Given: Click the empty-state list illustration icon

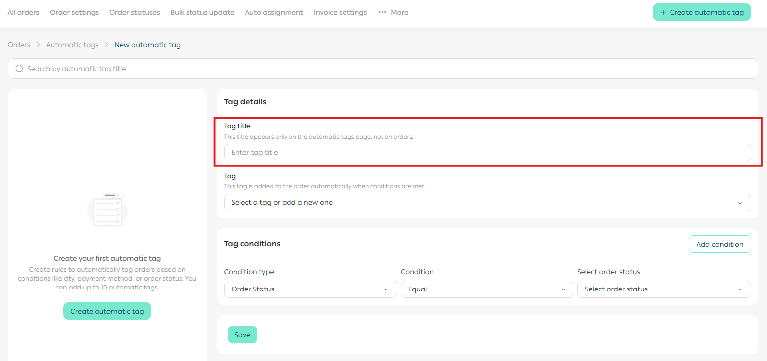Looking at the screenshot, I should [x=107, y=210].
